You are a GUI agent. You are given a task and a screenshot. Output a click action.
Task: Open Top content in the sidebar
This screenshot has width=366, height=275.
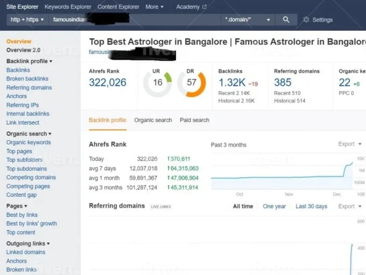tap(21, 232)
